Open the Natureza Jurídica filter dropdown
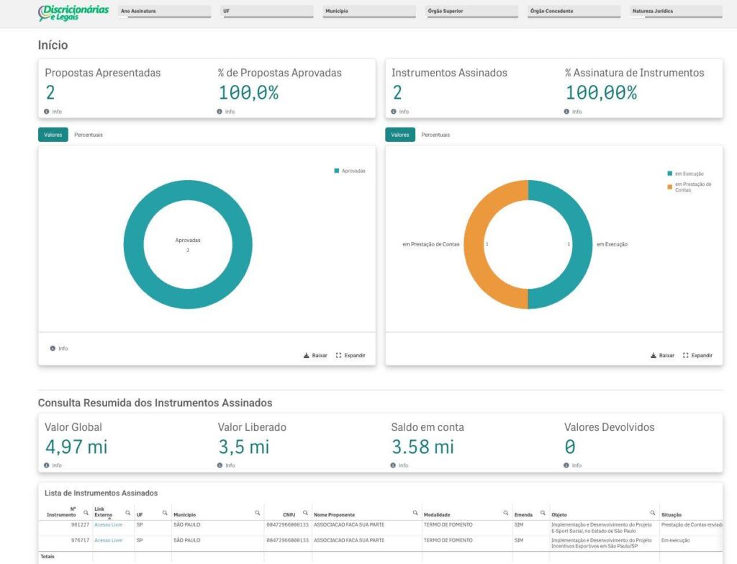 tap(676, 12)
